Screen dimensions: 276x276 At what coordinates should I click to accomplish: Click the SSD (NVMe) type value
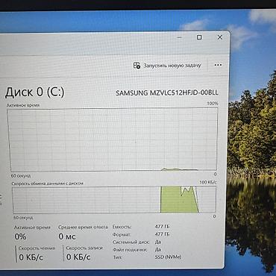click(x=168, y=257)
